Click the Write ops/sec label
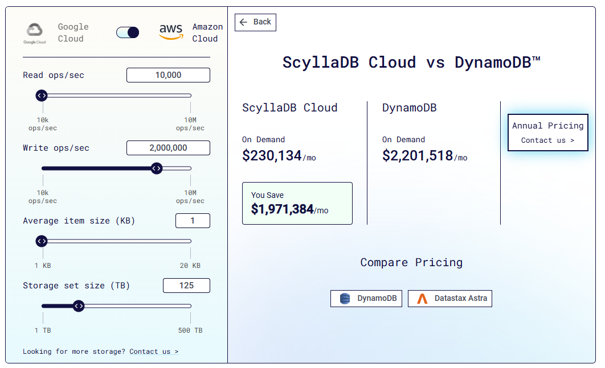The image size is (605, 368). coord(56,148)
